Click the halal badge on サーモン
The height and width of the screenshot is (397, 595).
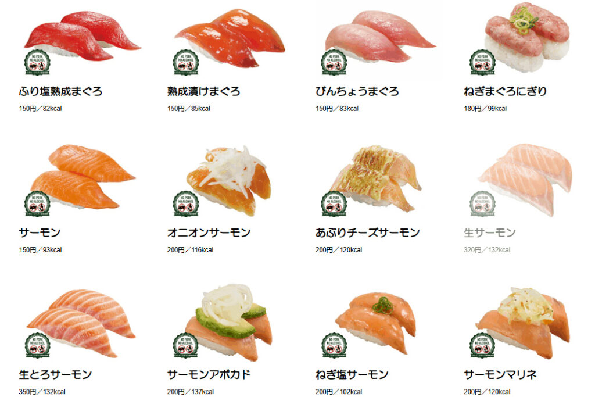coord(37,204)
